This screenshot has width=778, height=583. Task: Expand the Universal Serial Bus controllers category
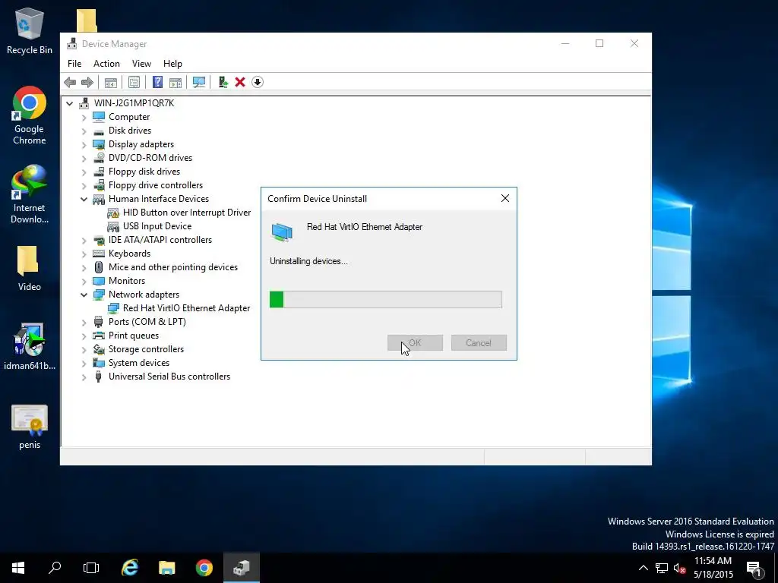pyautogui.click(x=84, y=377)
